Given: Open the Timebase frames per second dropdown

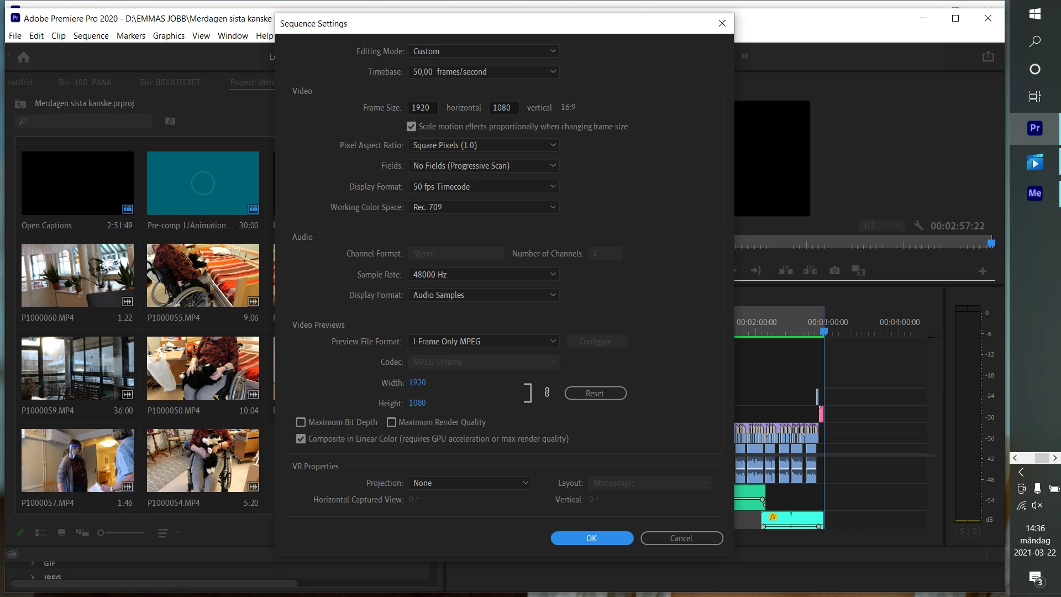Looking at the screenshot, I should tap(484, 72).
